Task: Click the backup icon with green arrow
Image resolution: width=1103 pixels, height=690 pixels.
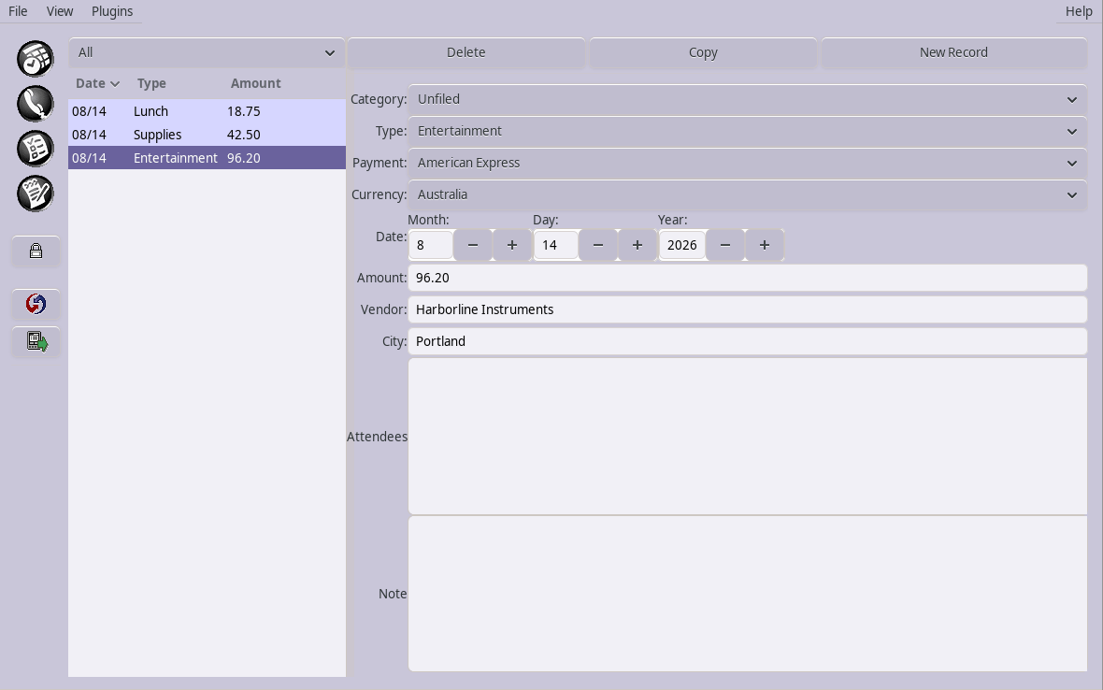Action: pyautogui.click(x=36, y=342)
